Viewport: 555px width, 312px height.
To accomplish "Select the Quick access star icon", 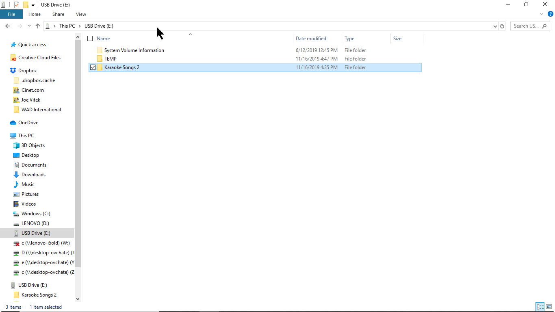I will 13,45.
